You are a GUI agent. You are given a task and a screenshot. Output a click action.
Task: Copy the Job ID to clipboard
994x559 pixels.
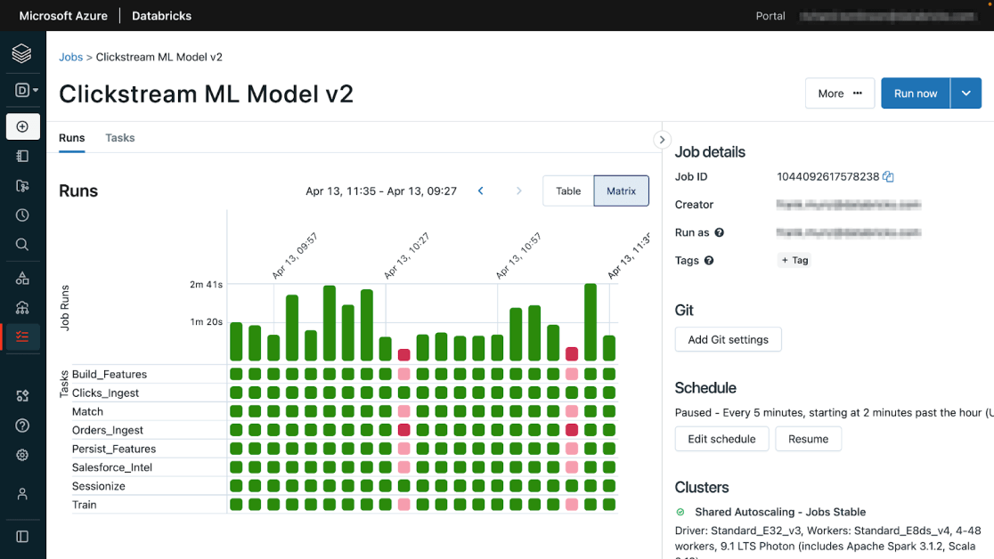[888, 177]
